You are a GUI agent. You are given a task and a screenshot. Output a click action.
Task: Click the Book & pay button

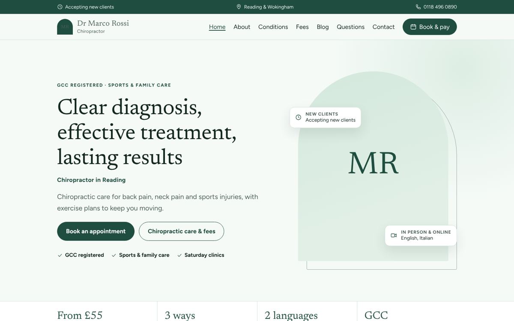[430, 27]
